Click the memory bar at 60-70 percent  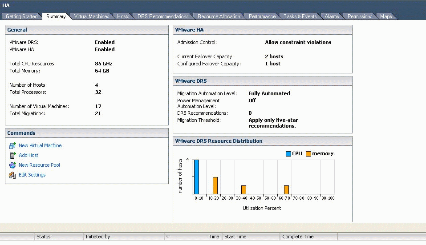[286, 190]
